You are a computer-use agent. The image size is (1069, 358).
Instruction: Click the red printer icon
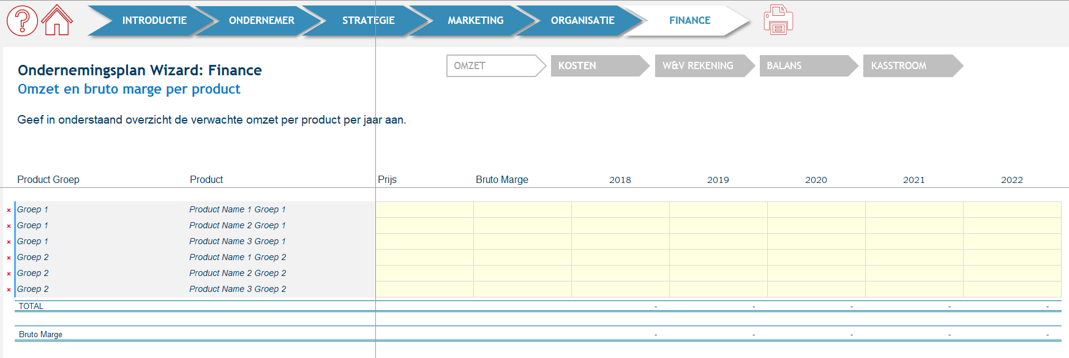778,20
